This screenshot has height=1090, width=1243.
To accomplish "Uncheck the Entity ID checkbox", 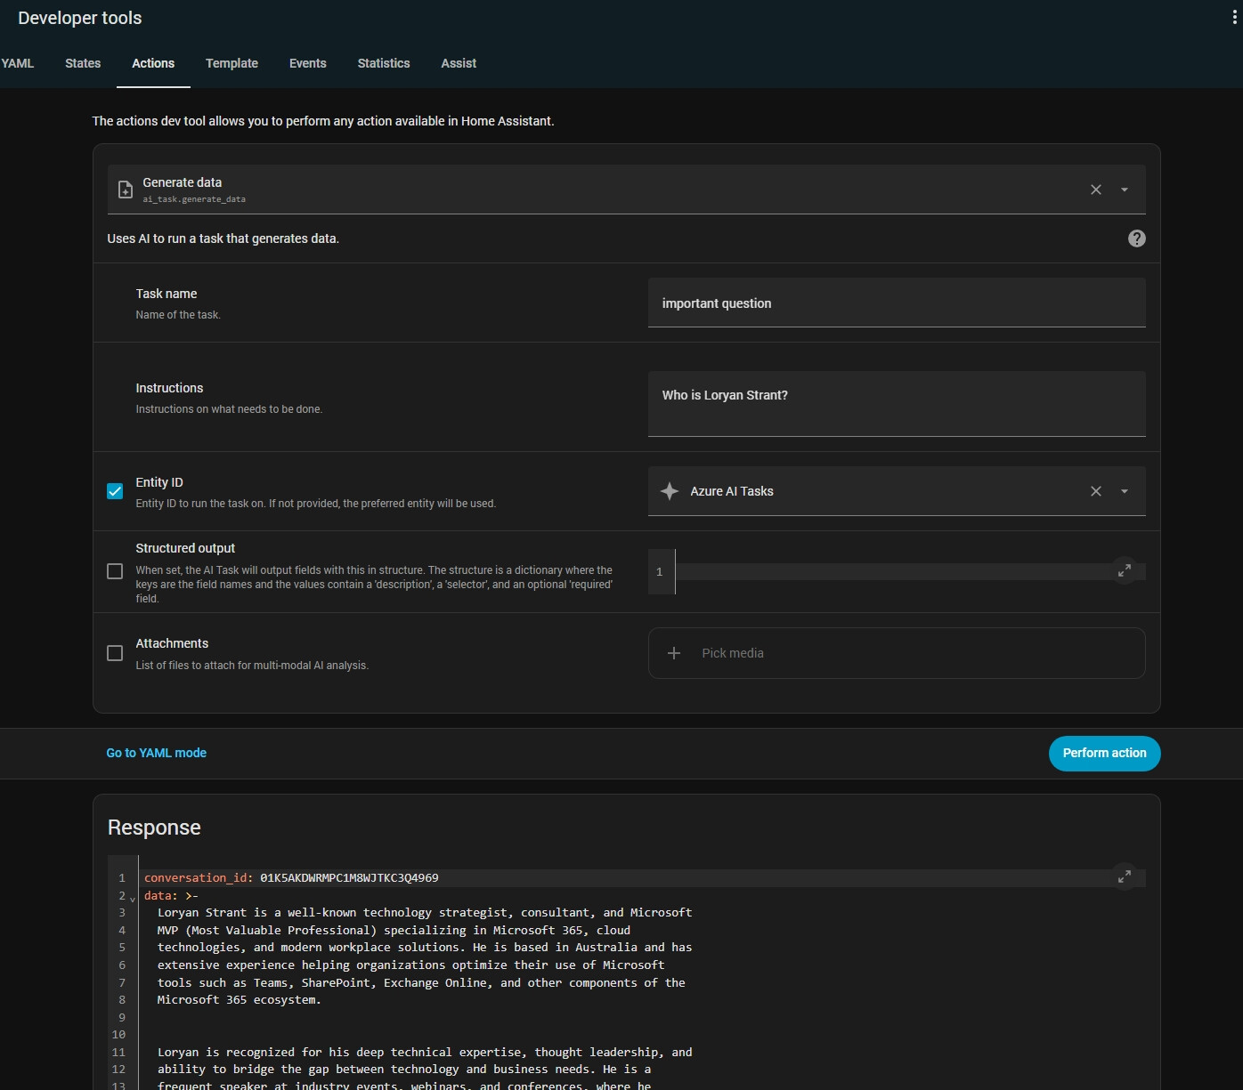I will coord(115,491).
